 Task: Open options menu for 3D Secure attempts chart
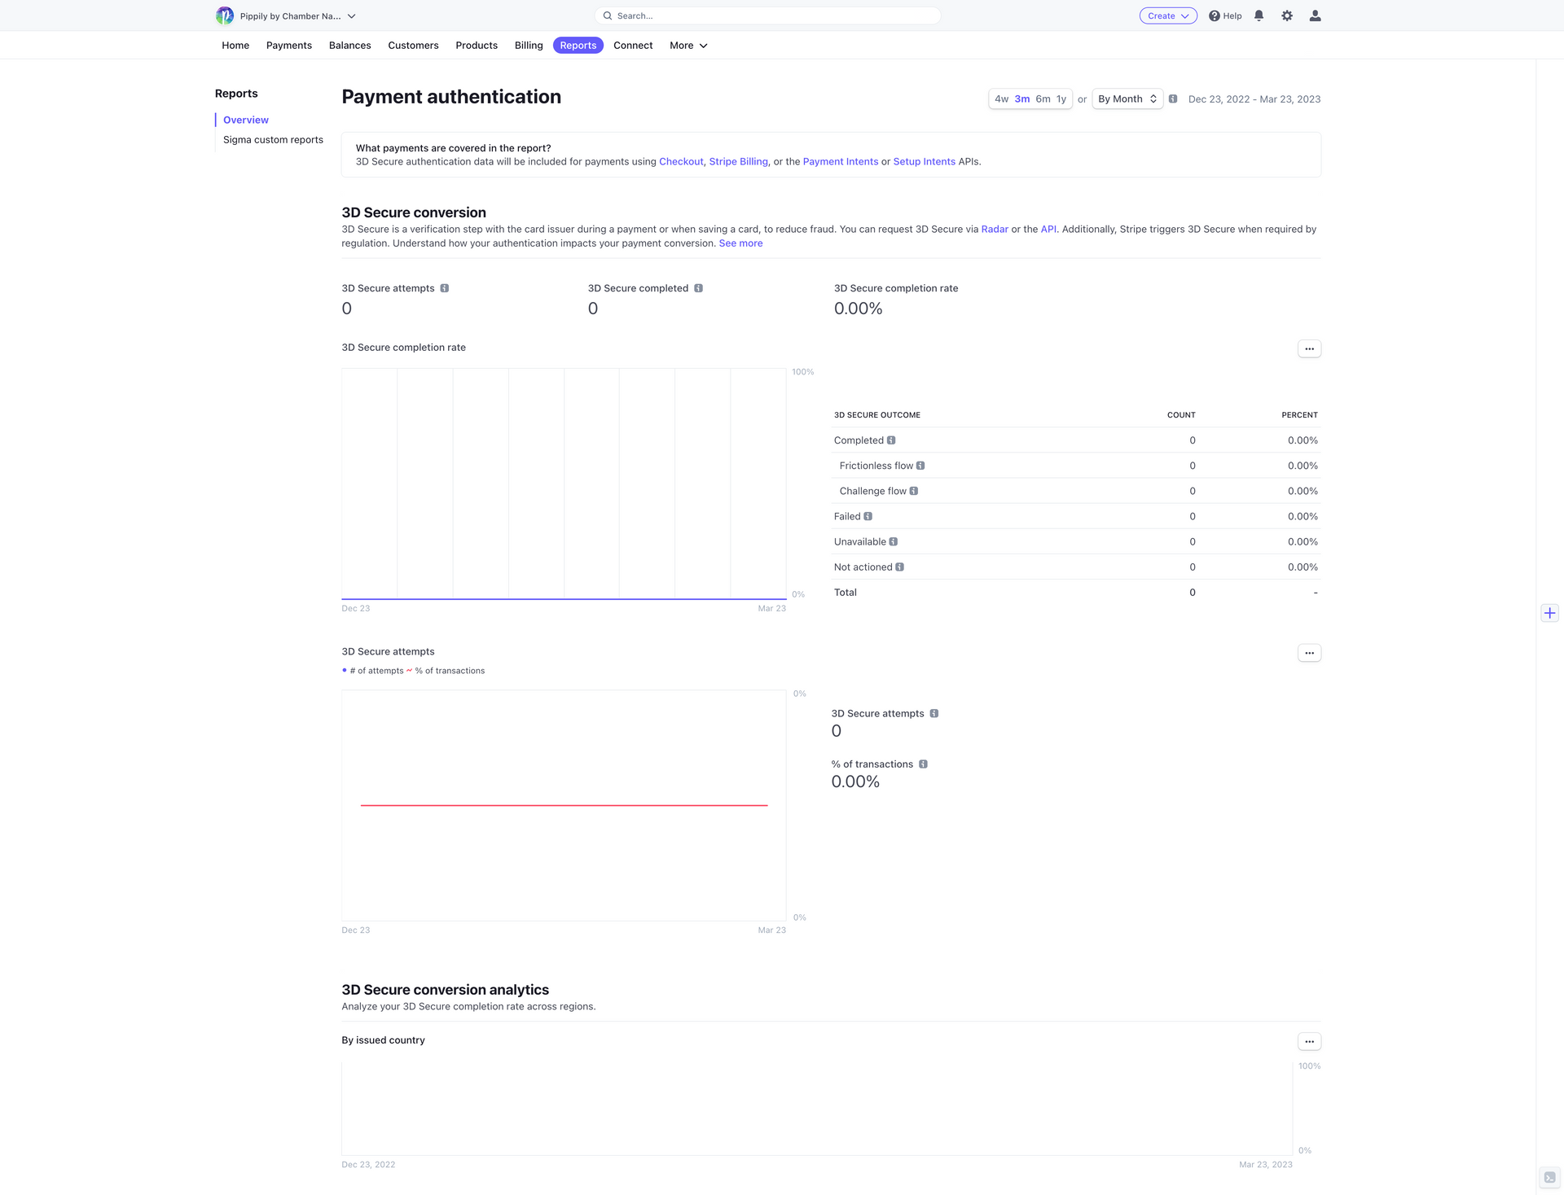click(1309, 653)
